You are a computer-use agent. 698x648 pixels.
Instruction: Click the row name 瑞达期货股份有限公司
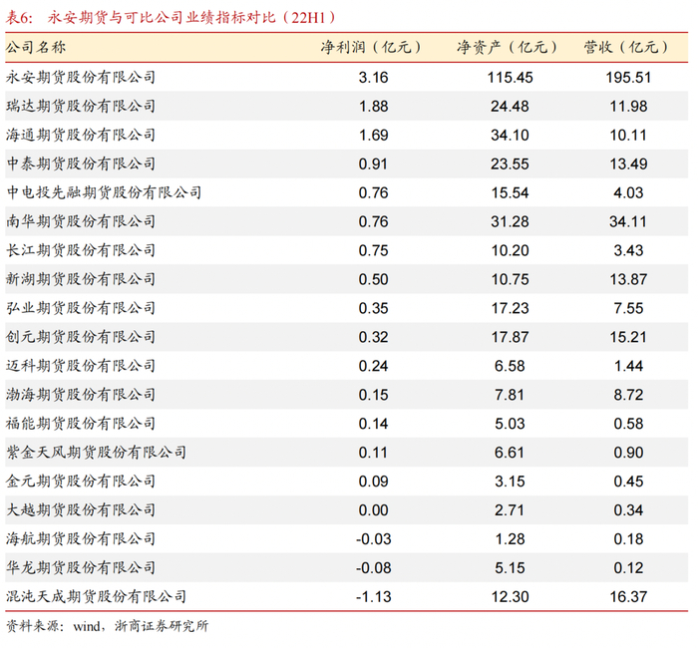pos(81,107)
